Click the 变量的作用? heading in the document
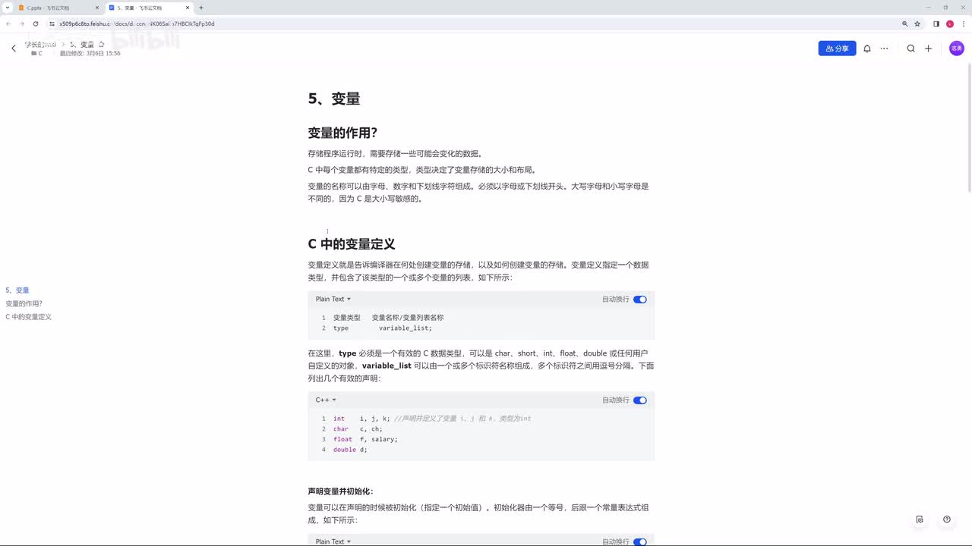The image size is (972, 546). [x=342, y=133]
